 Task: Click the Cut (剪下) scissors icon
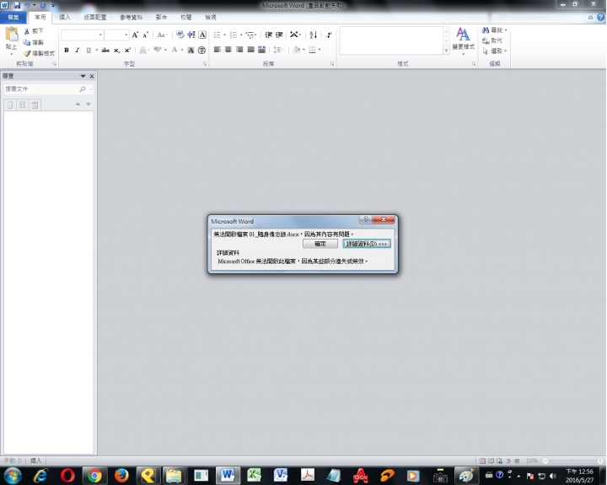[27, 31]
